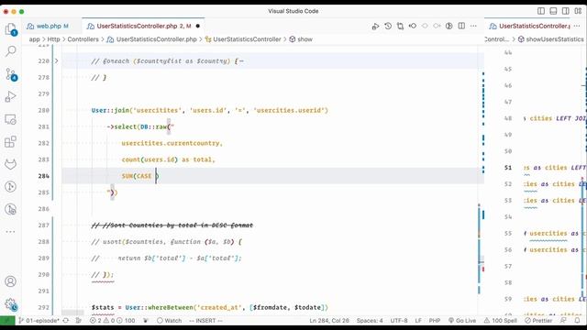This screenshot has width=587, height=330.
Task: Open the Search view in activity bar
Action: (11, 51)
